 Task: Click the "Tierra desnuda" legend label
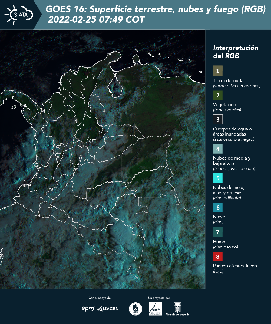pos(228,80)
